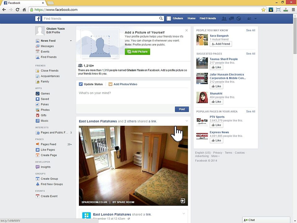Open the bedroom photo thumbnail
This screenshot has width=297, height=223.
click(x=133, y=166)
